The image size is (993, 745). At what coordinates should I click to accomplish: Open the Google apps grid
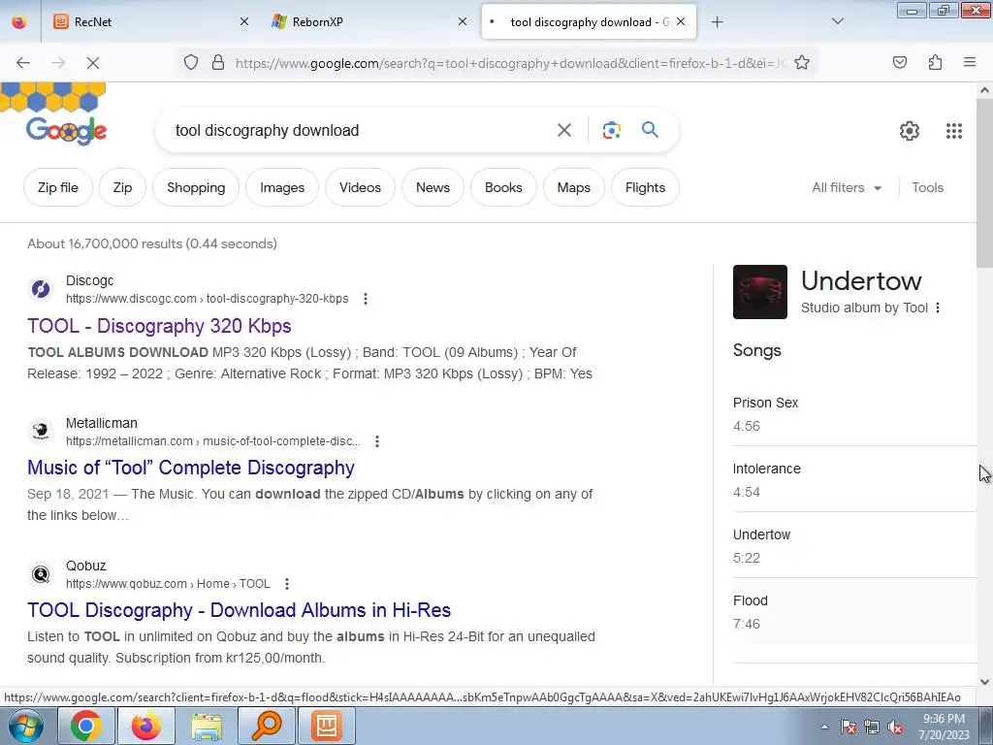[954, 131]
